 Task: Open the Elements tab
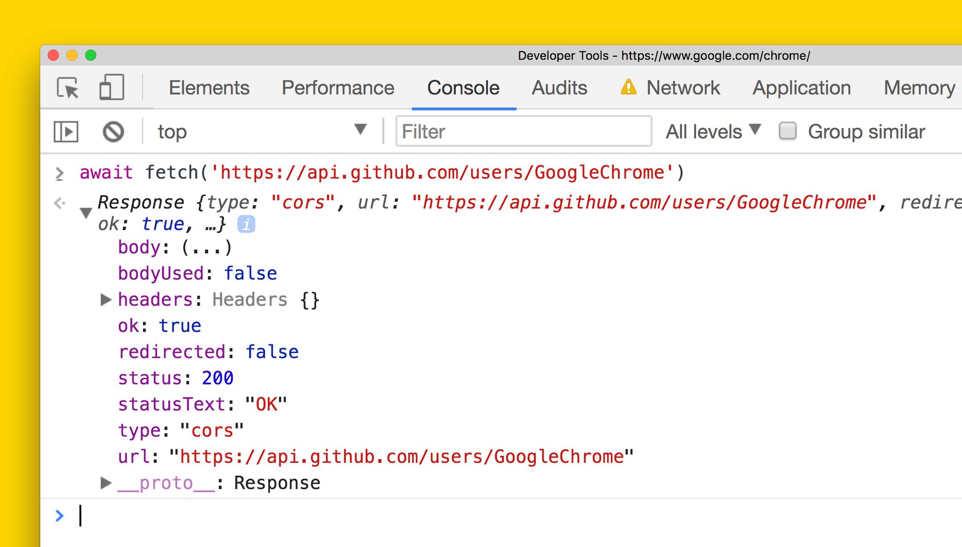[209, 88]
